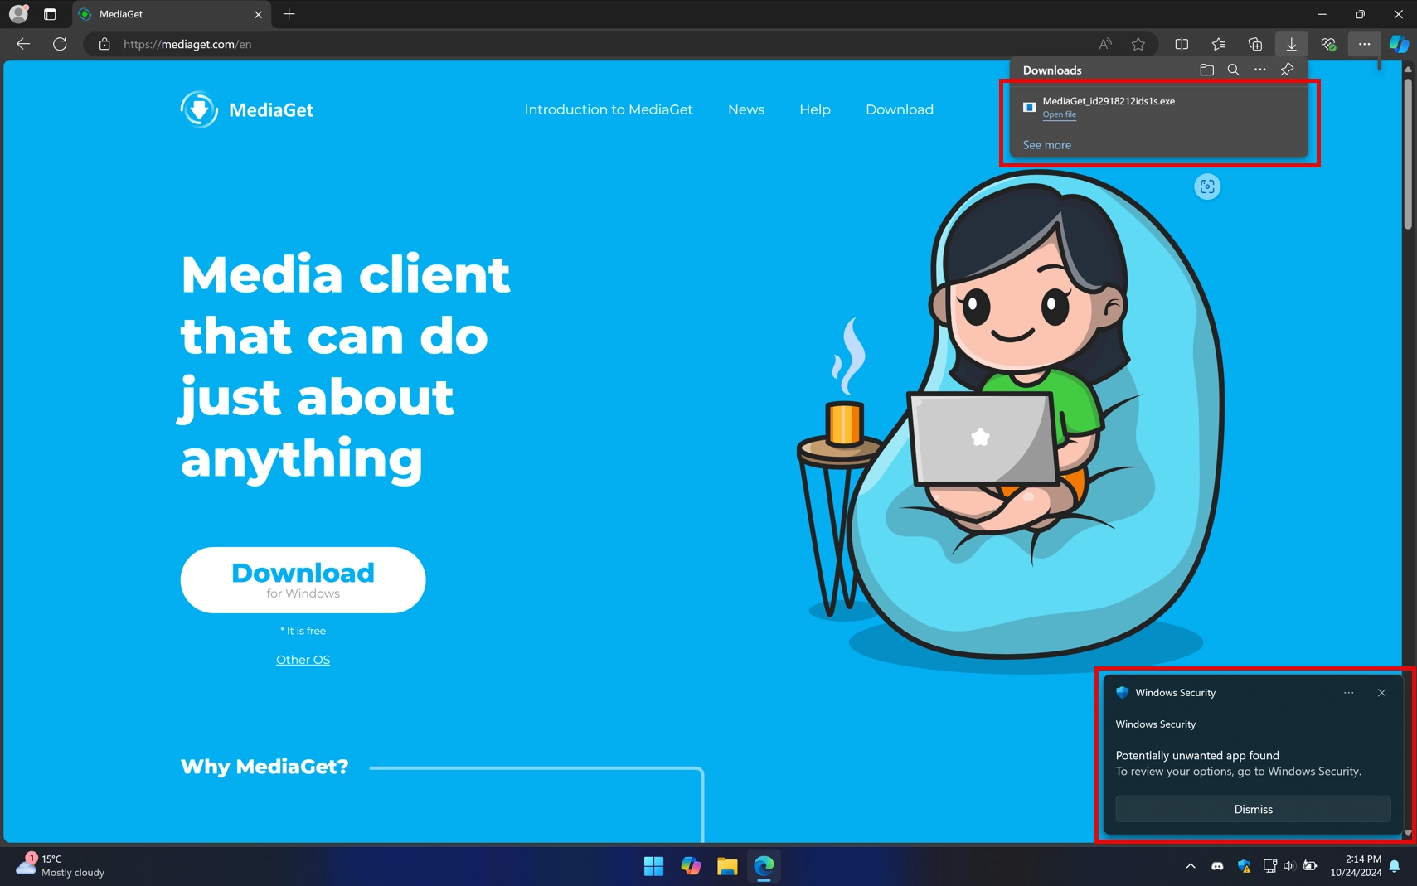Open Collections toolbar icon
Screen dimensions: 1417x886
[x=1254, y=44]
